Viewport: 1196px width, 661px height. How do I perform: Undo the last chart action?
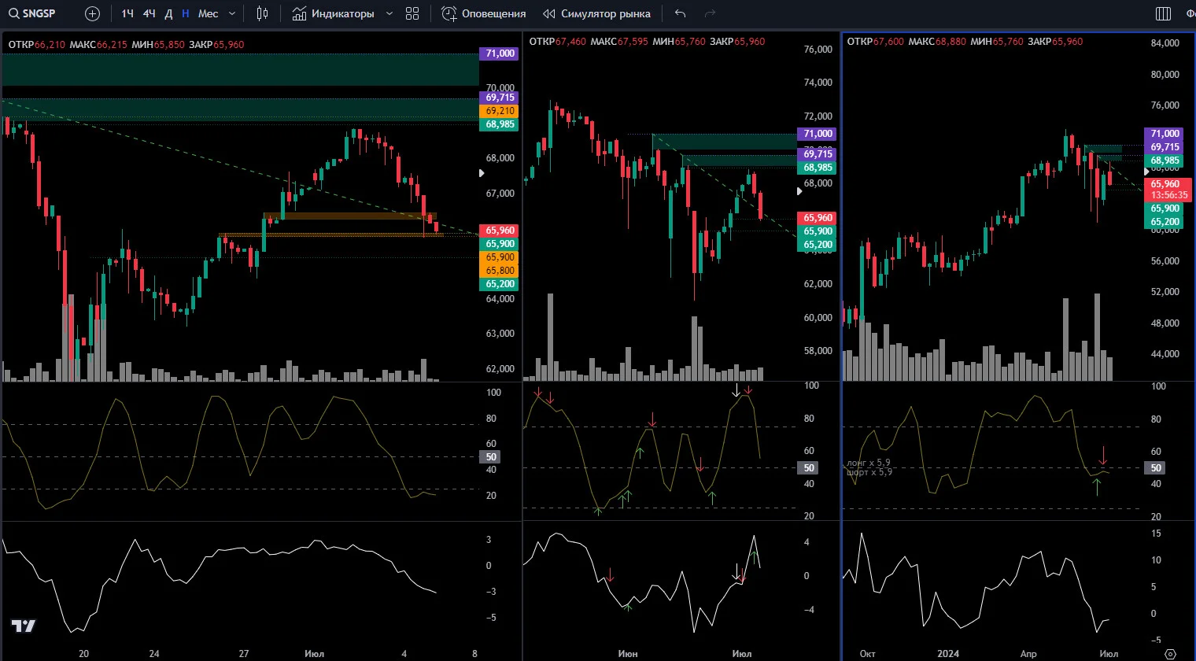tap(681, 13)
